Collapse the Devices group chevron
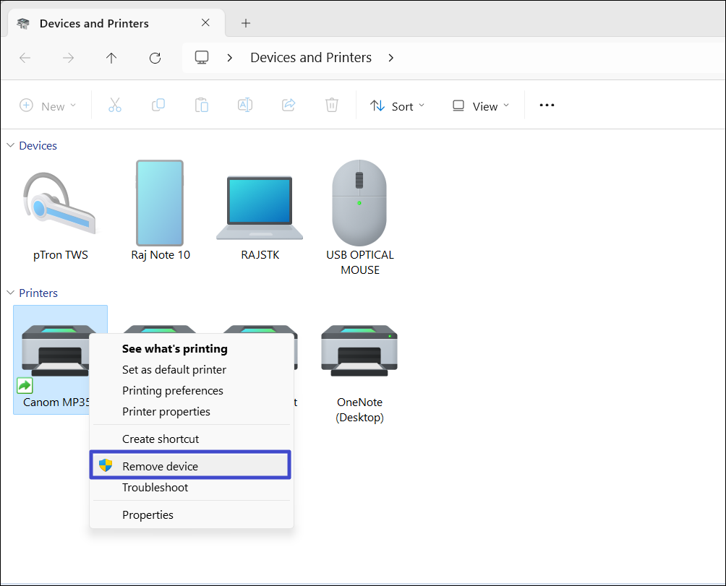 tap(10, 145)
